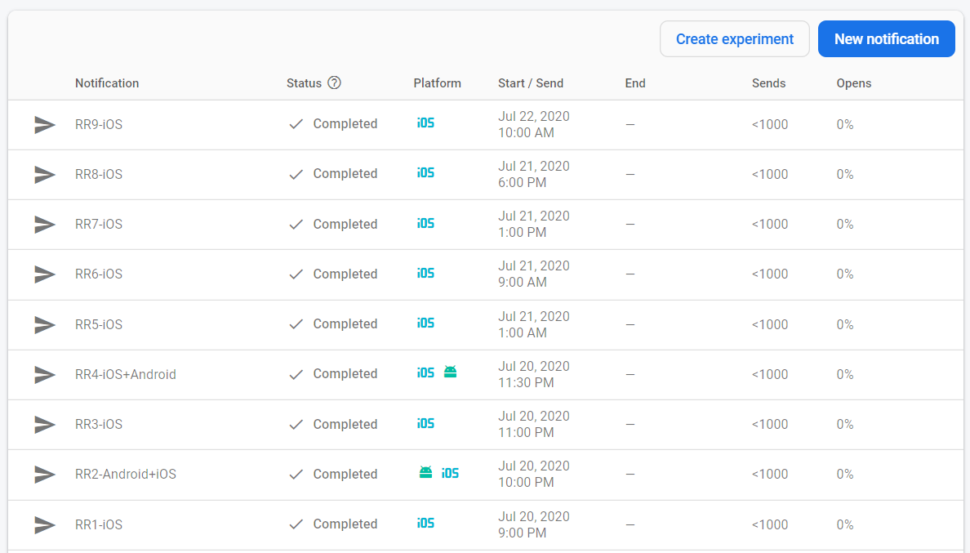Click the completed checkmark in RR1-iOS row
970x553 pixels.
[x=296, y=524]
